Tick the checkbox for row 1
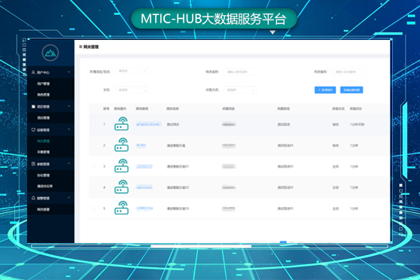Viewport: 420px width, 280px height. (x=93, y=124)
